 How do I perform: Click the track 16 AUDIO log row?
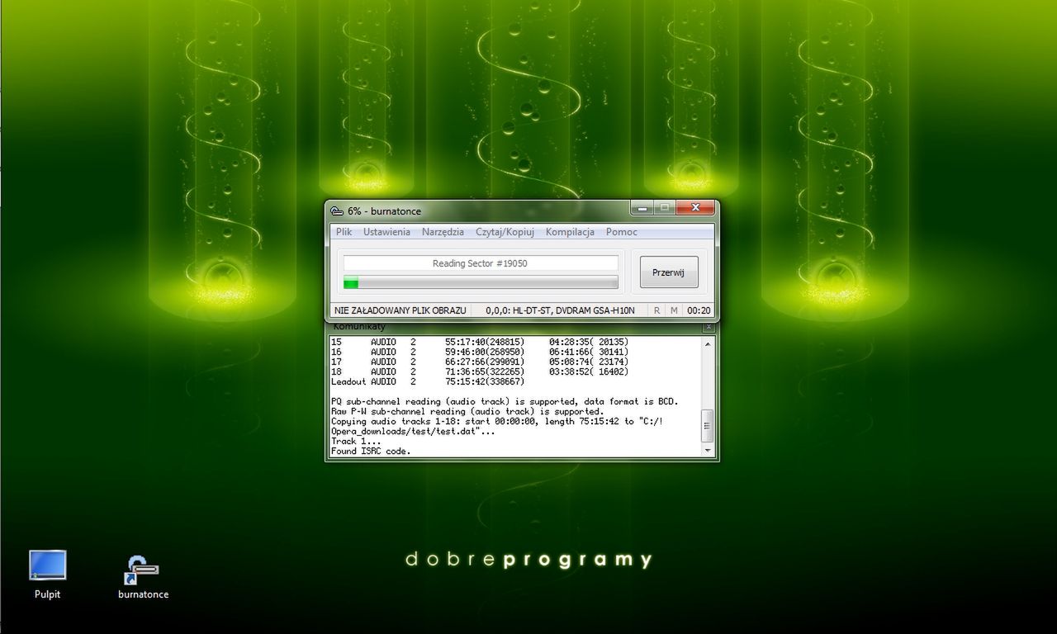(x=480, y=352)
